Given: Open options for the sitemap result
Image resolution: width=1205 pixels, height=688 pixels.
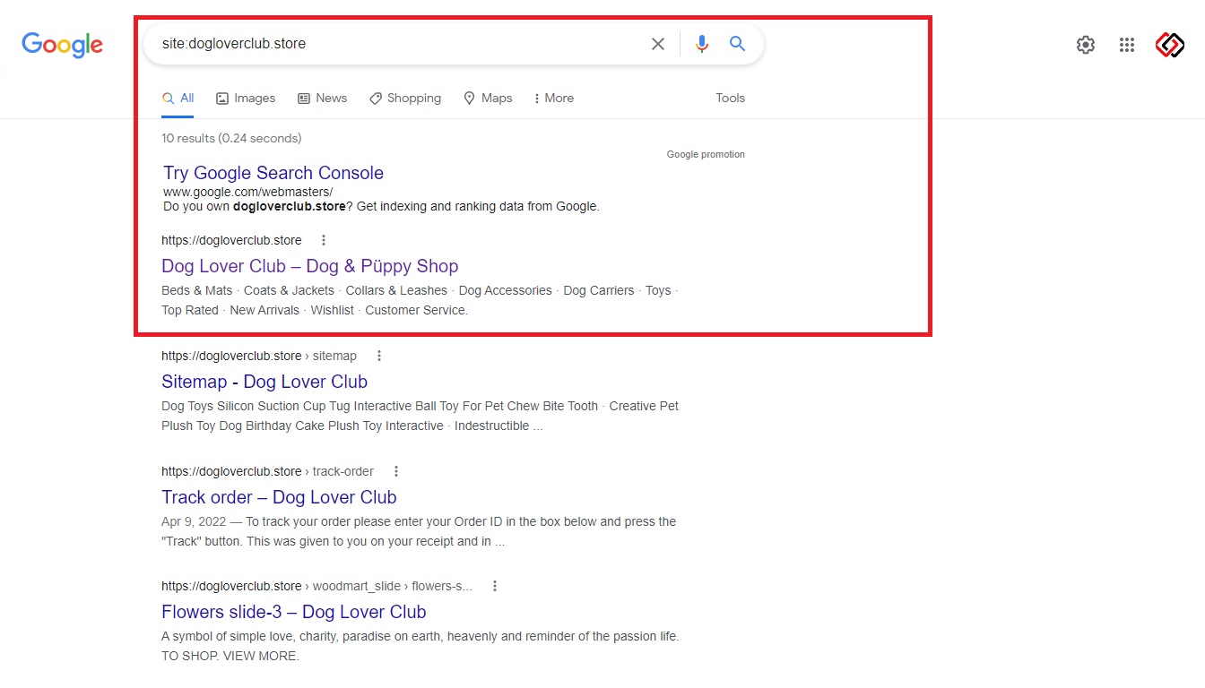Looking at the screenshot, I should pyautogui.click(x=379, y=356).
